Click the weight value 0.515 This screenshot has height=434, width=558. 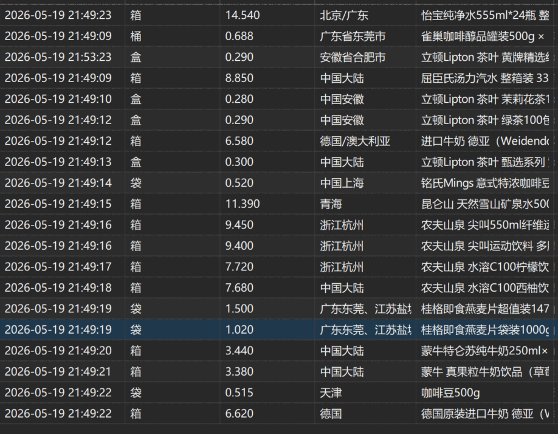click(239, 393)
